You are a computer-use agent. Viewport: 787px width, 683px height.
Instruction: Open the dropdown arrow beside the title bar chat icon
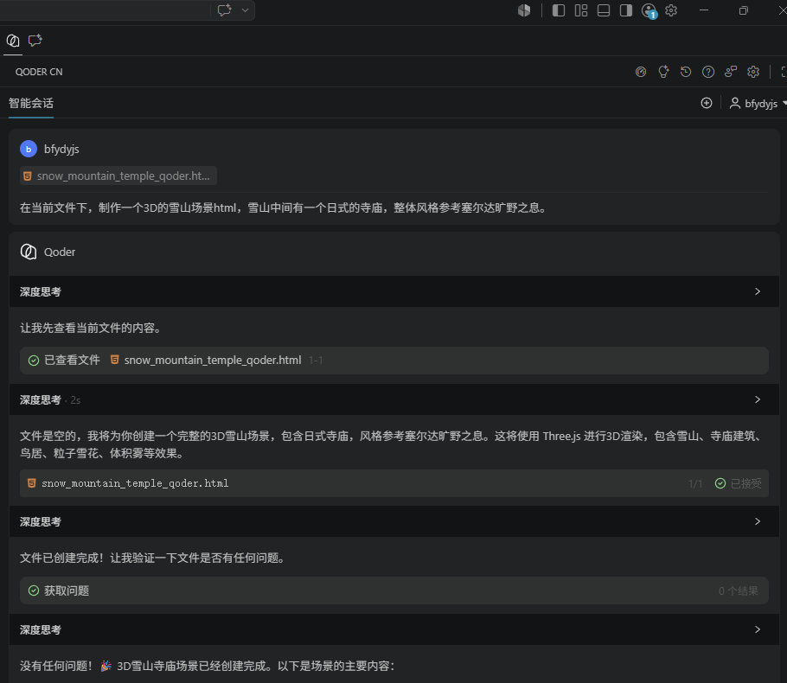click(x=245, y=10)
